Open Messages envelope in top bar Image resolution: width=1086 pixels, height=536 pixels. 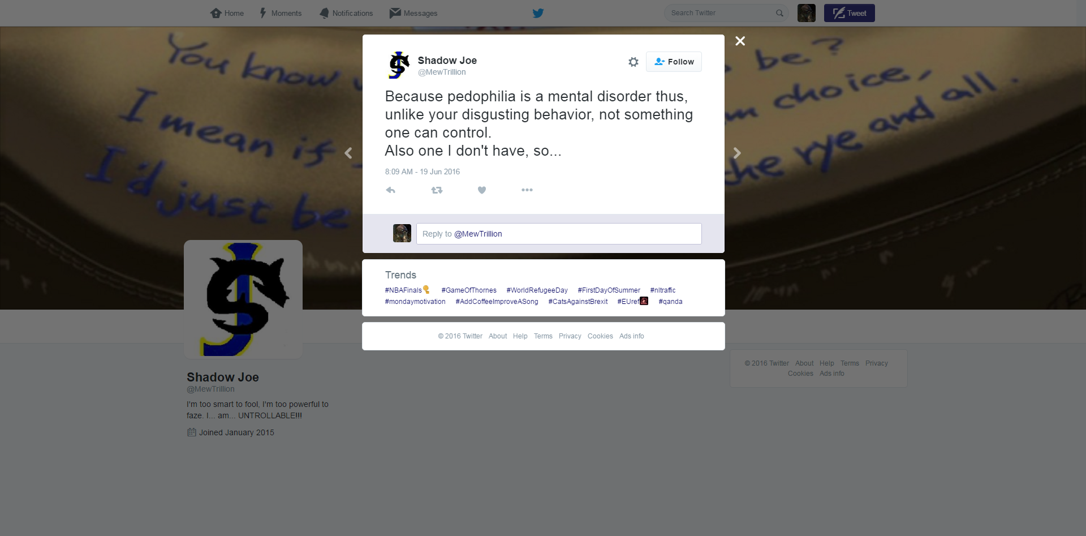413,13
